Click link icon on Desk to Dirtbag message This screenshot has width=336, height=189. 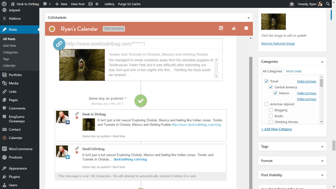(x=77, y=113)
